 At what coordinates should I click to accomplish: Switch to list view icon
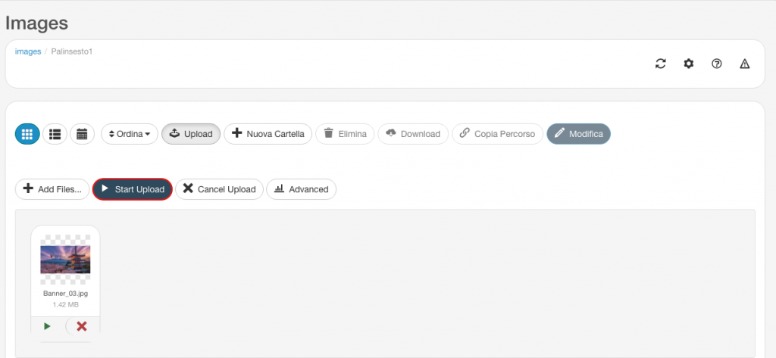point(55,134)
